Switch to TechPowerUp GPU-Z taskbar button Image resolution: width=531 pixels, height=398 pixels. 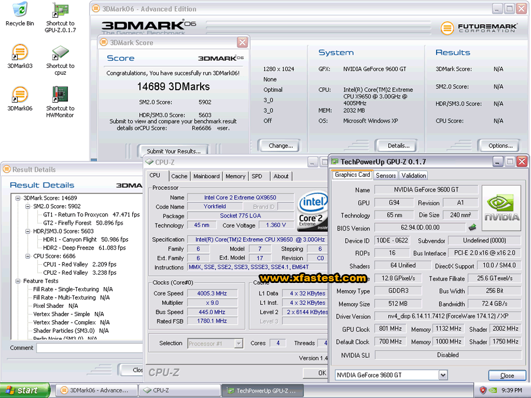coord(263,390)
